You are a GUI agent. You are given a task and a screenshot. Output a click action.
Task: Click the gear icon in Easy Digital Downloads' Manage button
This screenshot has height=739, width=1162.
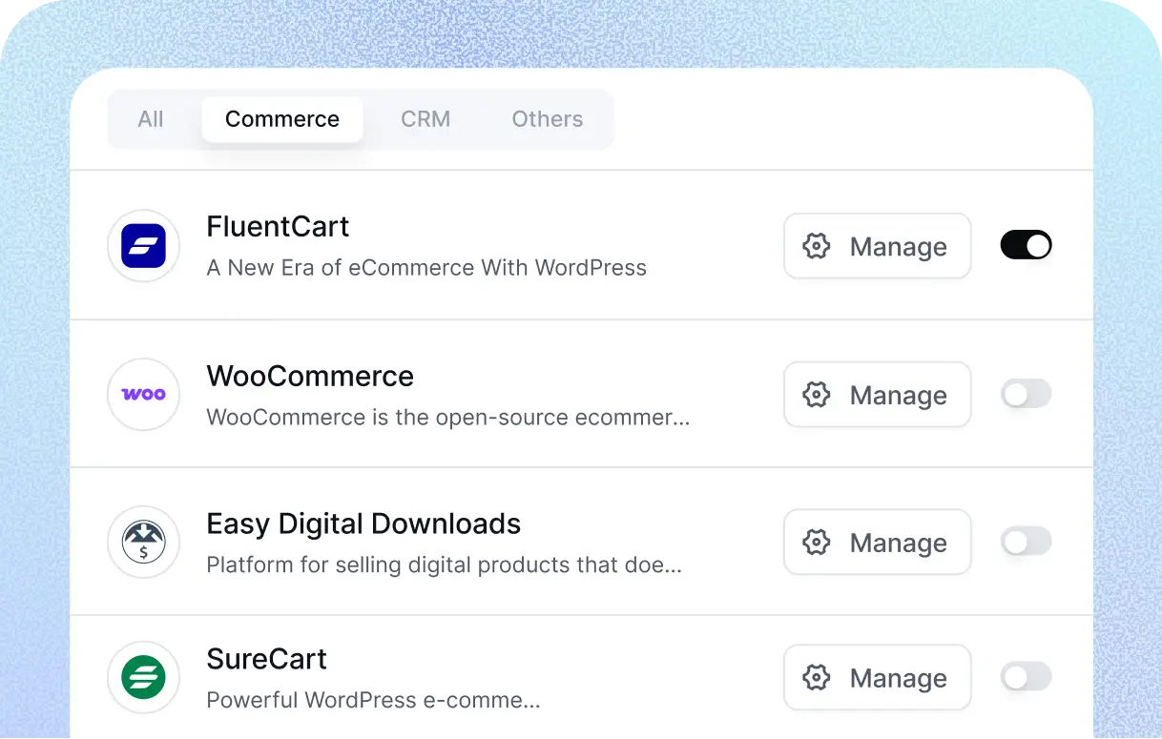[x=816, y=543]
